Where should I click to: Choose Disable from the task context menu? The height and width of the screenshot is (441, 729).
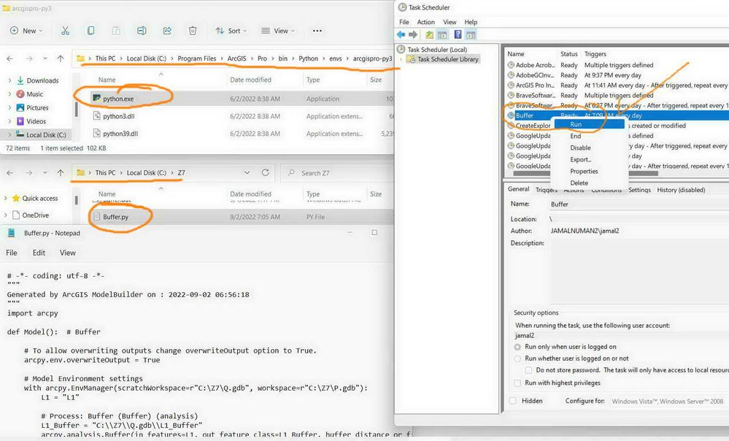pyautogui.click(x=580, y=148)
